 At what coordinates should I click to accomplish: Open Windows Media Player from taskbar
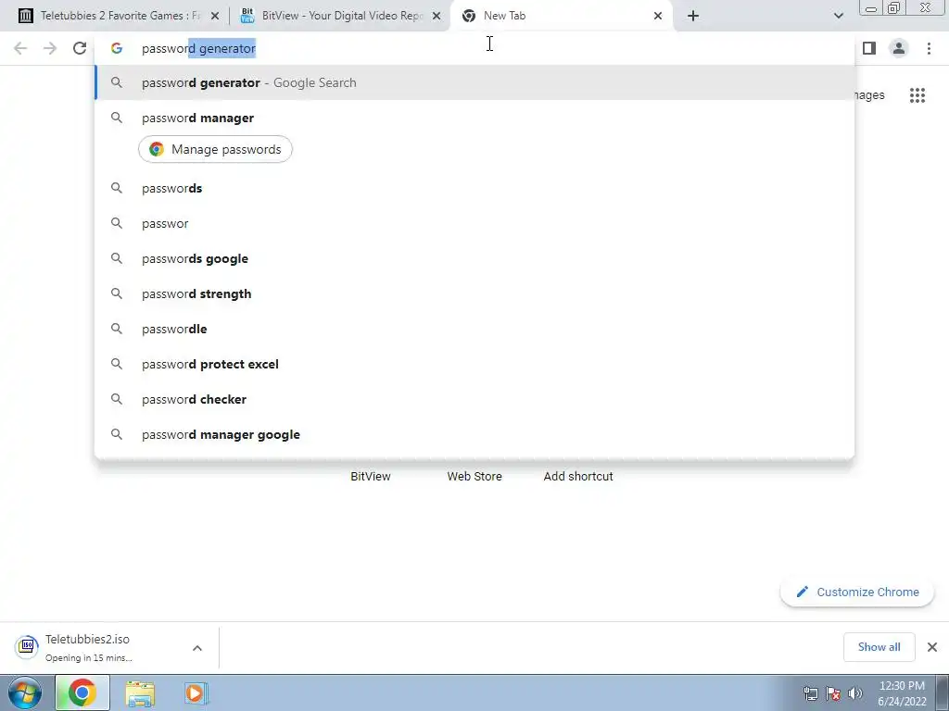[195, 692]
